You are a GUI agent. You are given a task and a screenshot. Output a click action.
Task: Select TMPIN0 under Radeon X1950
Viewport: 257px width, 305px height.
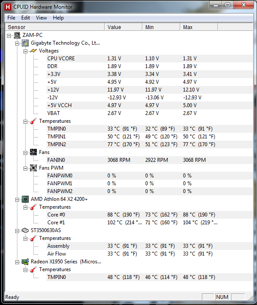pos(149,277)
